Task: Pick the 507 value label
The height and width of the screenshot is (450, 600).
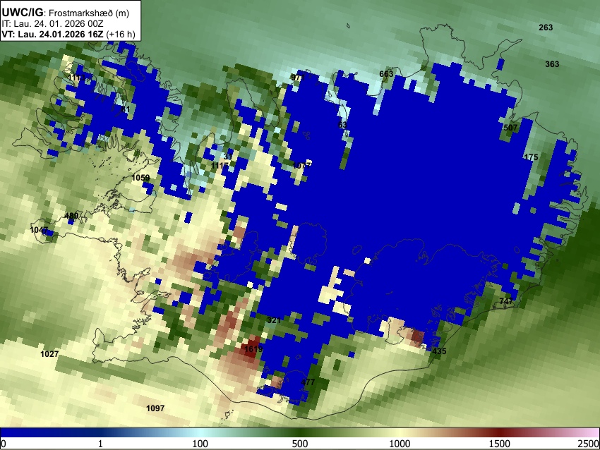Action: tap(510, 128)
